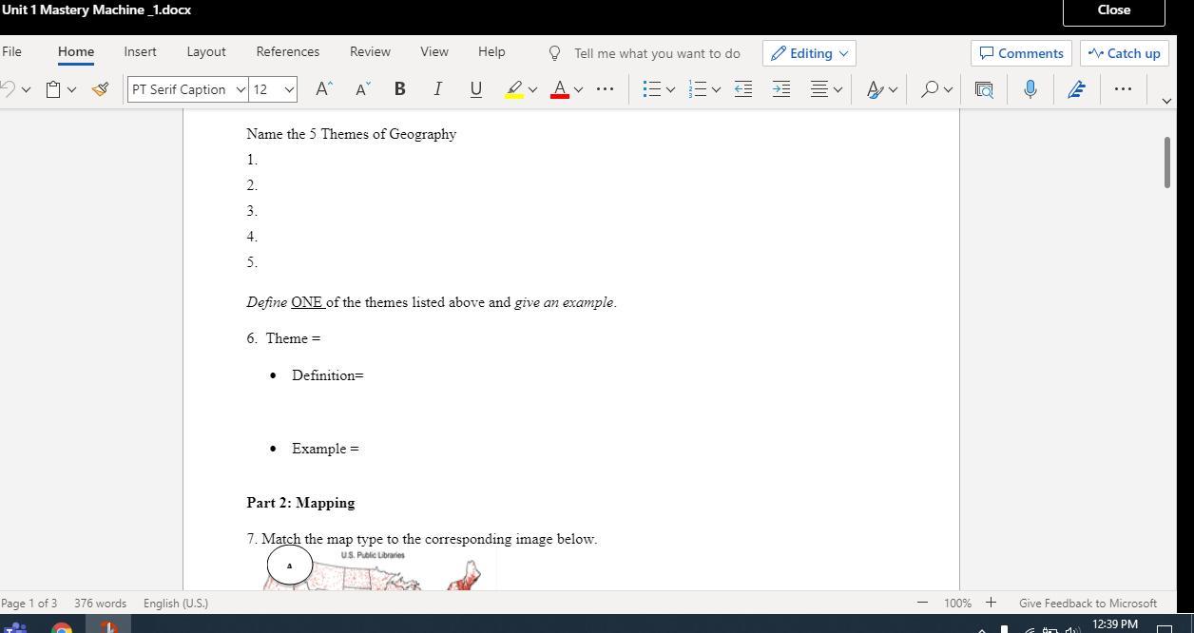Click the Find magnifier icon
The image size is (1194, 633).
[x=930, y=89]
